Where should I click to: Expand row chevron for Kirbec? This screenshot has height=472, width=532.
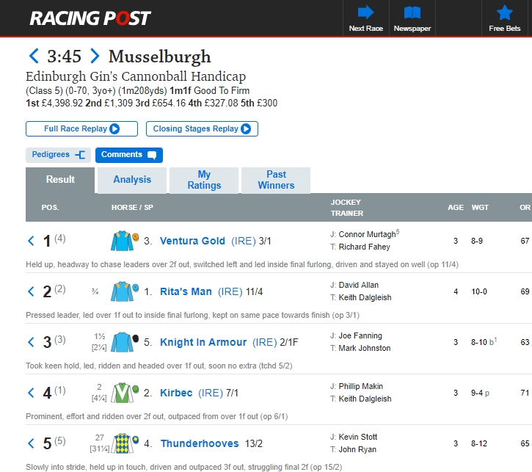(31, 393)
